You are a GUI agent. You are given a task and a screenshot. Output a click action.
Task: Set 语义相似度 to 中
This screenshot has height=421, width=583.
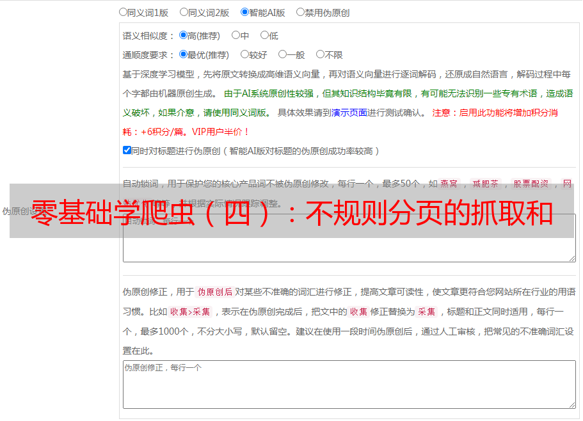click(236, 35)
